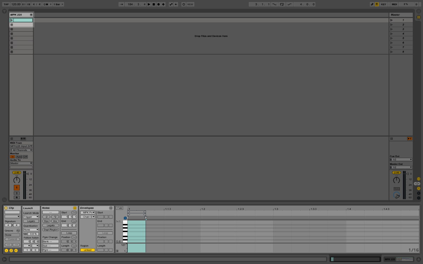Viewport: 423px width, 264px height.
Task: Toggle the Linked envelope region button
Action: pos(87,250)
